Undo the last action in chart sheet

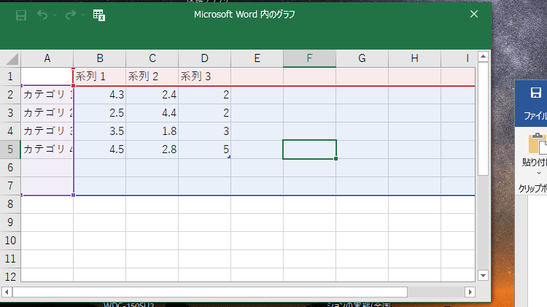tap(42, 15)
